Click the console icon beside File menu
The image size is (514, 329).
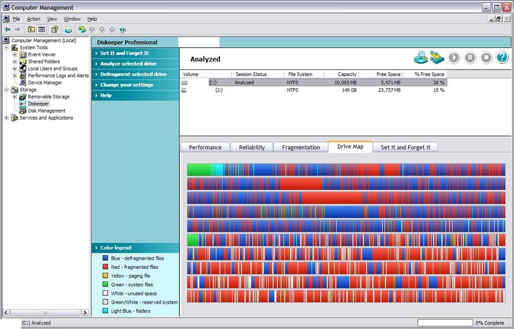[6, 19]
